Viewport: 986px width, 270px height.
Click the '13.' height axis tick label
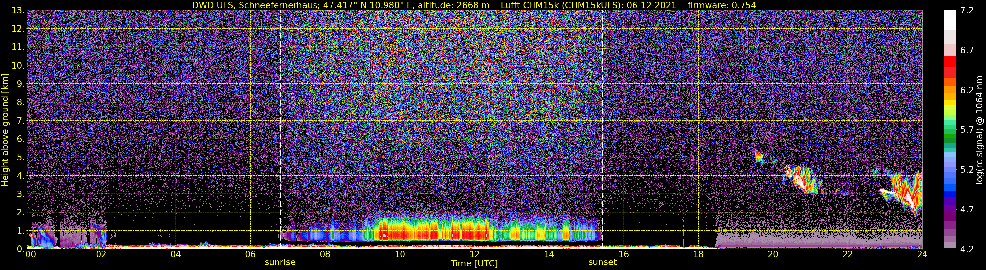(18, 10)
